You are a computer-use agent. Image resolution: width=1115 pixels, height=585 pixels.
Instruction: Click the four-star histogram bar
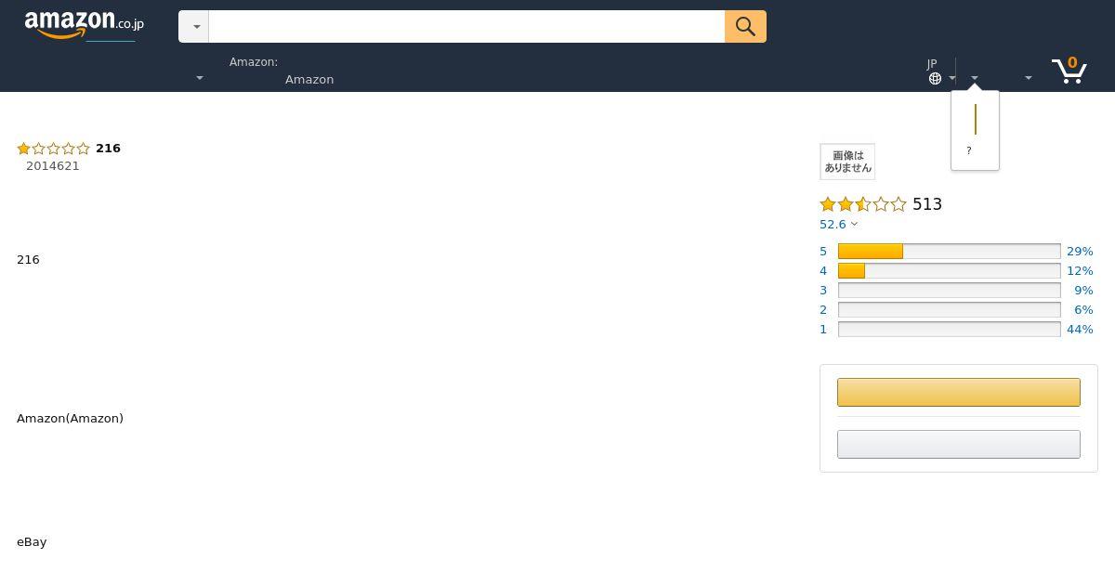949,271
